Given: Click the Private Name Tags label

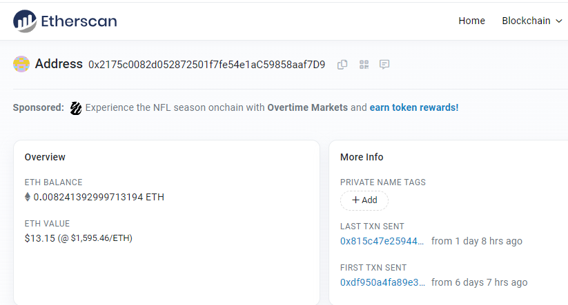Looking at the screenshot, I should (x=382, y=182).
